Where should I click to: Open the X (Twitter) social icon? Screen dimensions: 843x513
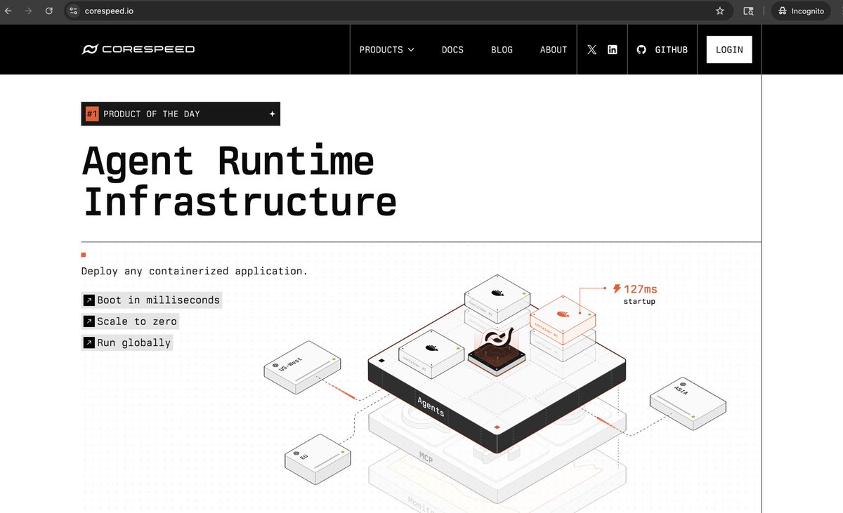coord(592,50)
